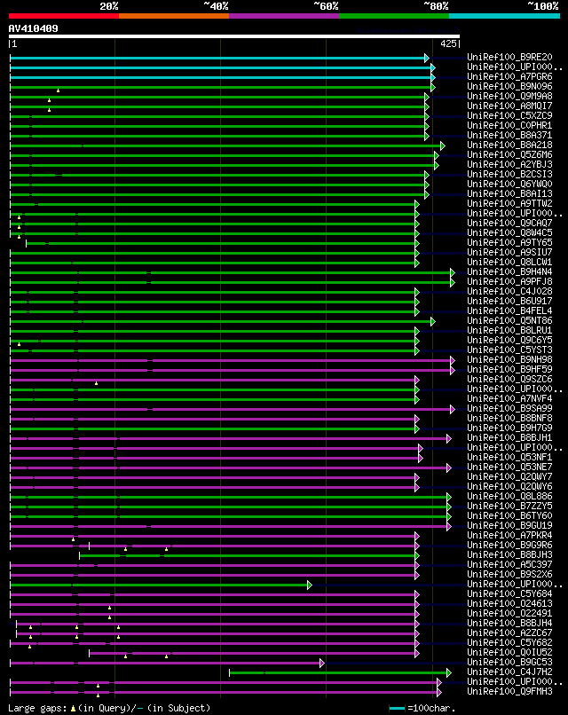
Task: Open the UniRef100_A7NVF4 hit label
Action: pyautogui.click(x=509, y=399)
